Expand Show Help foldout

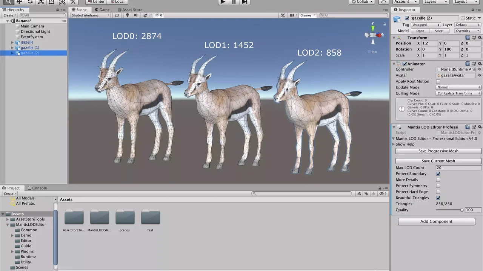click(x=394, y=144)
